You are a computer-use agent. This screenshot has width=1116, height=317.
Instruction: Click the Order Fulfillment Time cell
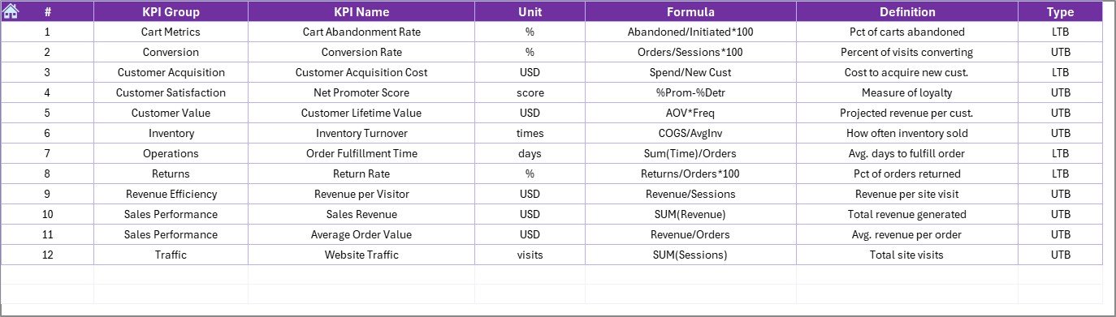[x=361, y=153]
